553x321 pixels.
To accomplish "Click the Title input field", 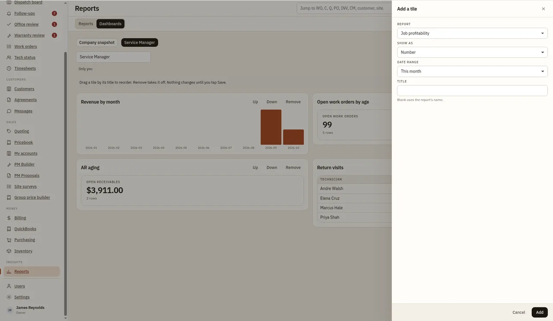I will pyautogui.click(x=472, y=90).
